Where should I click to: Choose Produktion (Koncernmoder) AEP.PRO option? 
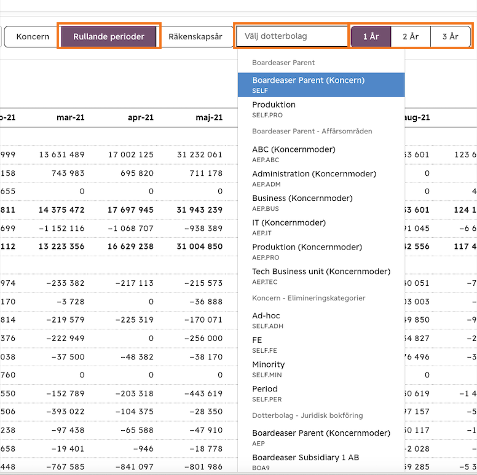coord(321,251)
